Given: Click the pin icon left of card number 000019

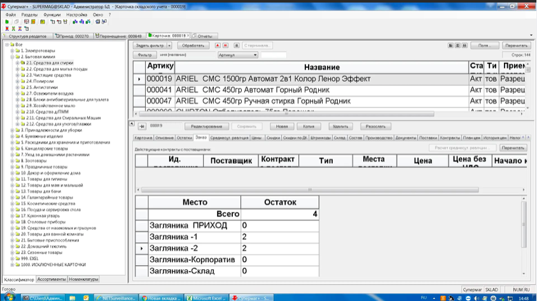Looking at the screenshot, I should [142, 126].
